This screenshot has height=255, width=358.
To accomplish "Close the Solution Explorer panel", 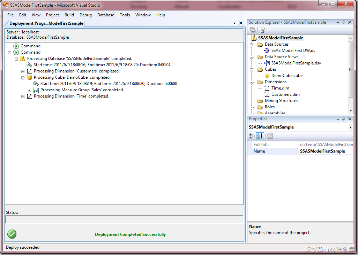I will click(x=350, y=22).
